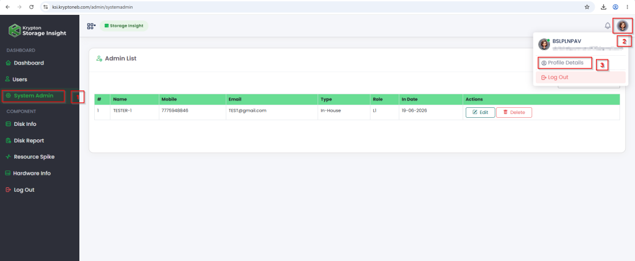The image size is (635, 261).
Task: Click the BSLPLNPAV username in dropdown
Action: click(567, 42)
